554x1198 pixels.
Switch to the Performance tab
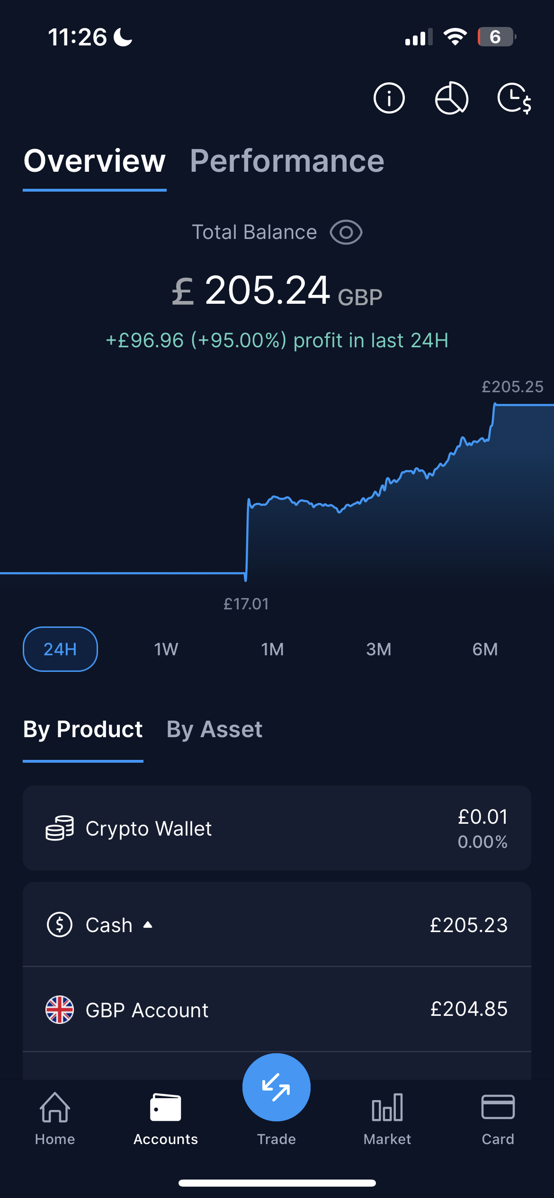pyautogui.click(x=287, y=161)
